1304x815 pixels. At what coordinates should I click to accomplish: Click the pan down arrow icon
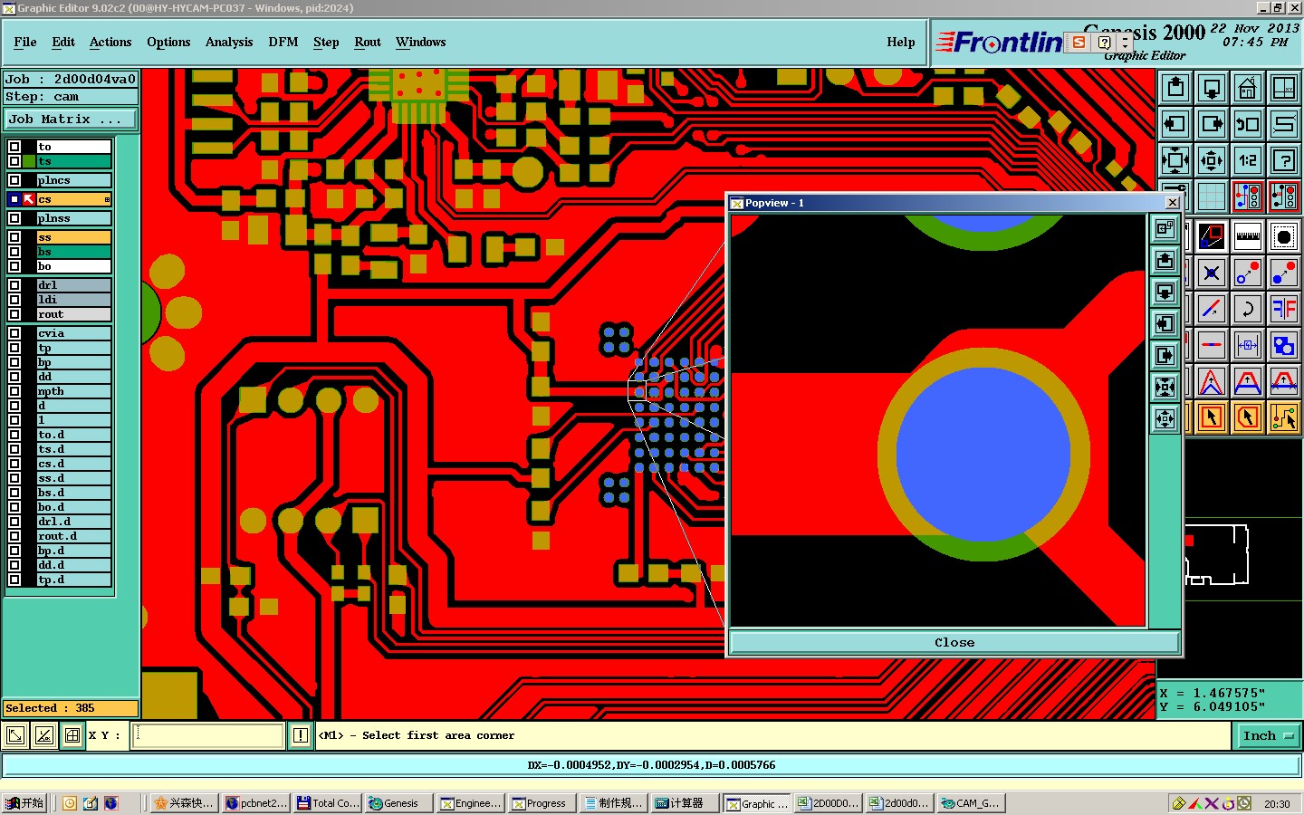[x=1212, y=88]
